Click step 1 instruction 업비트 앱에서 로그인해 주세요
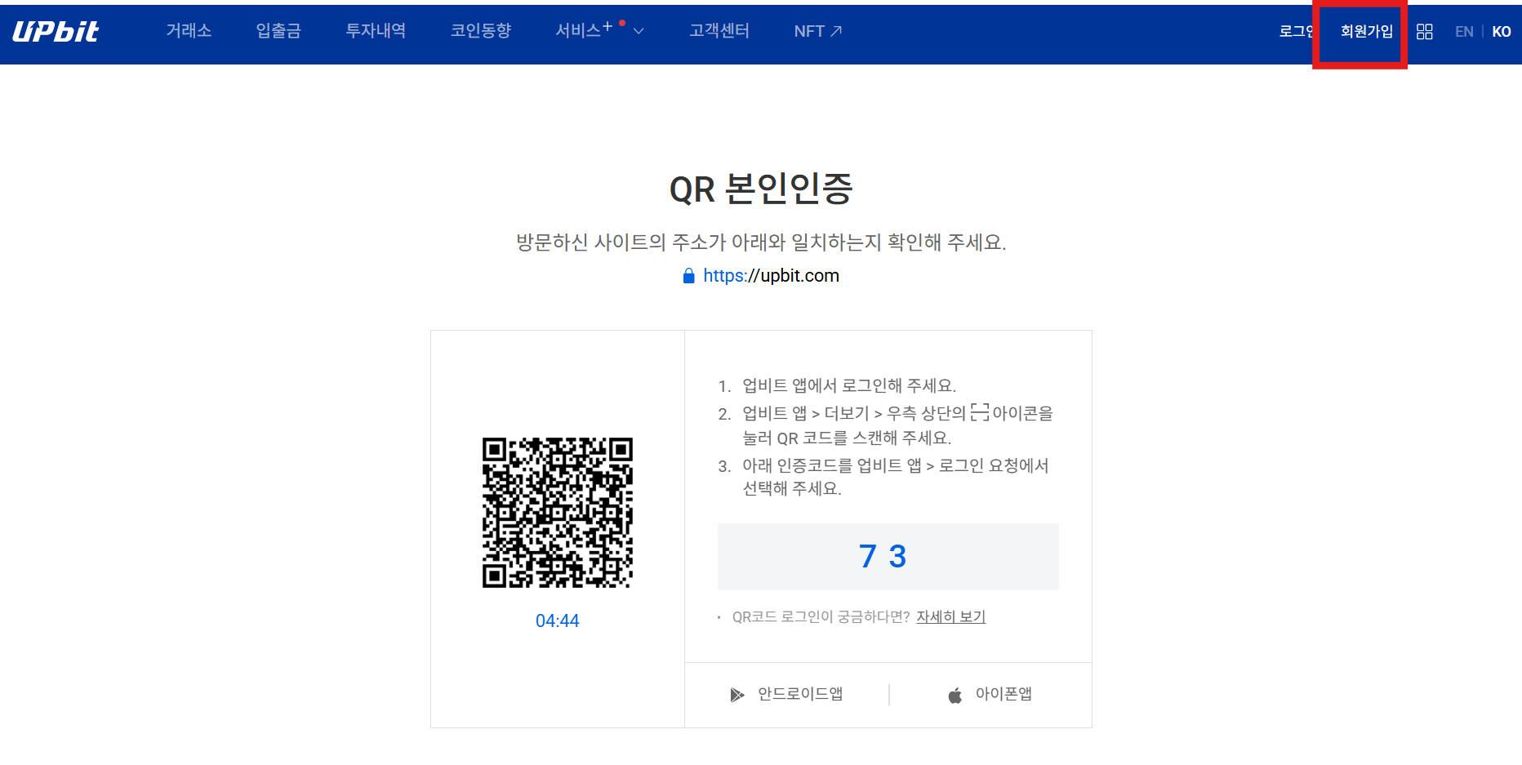This screenshot has height=765, width=1522. point(849,385)
